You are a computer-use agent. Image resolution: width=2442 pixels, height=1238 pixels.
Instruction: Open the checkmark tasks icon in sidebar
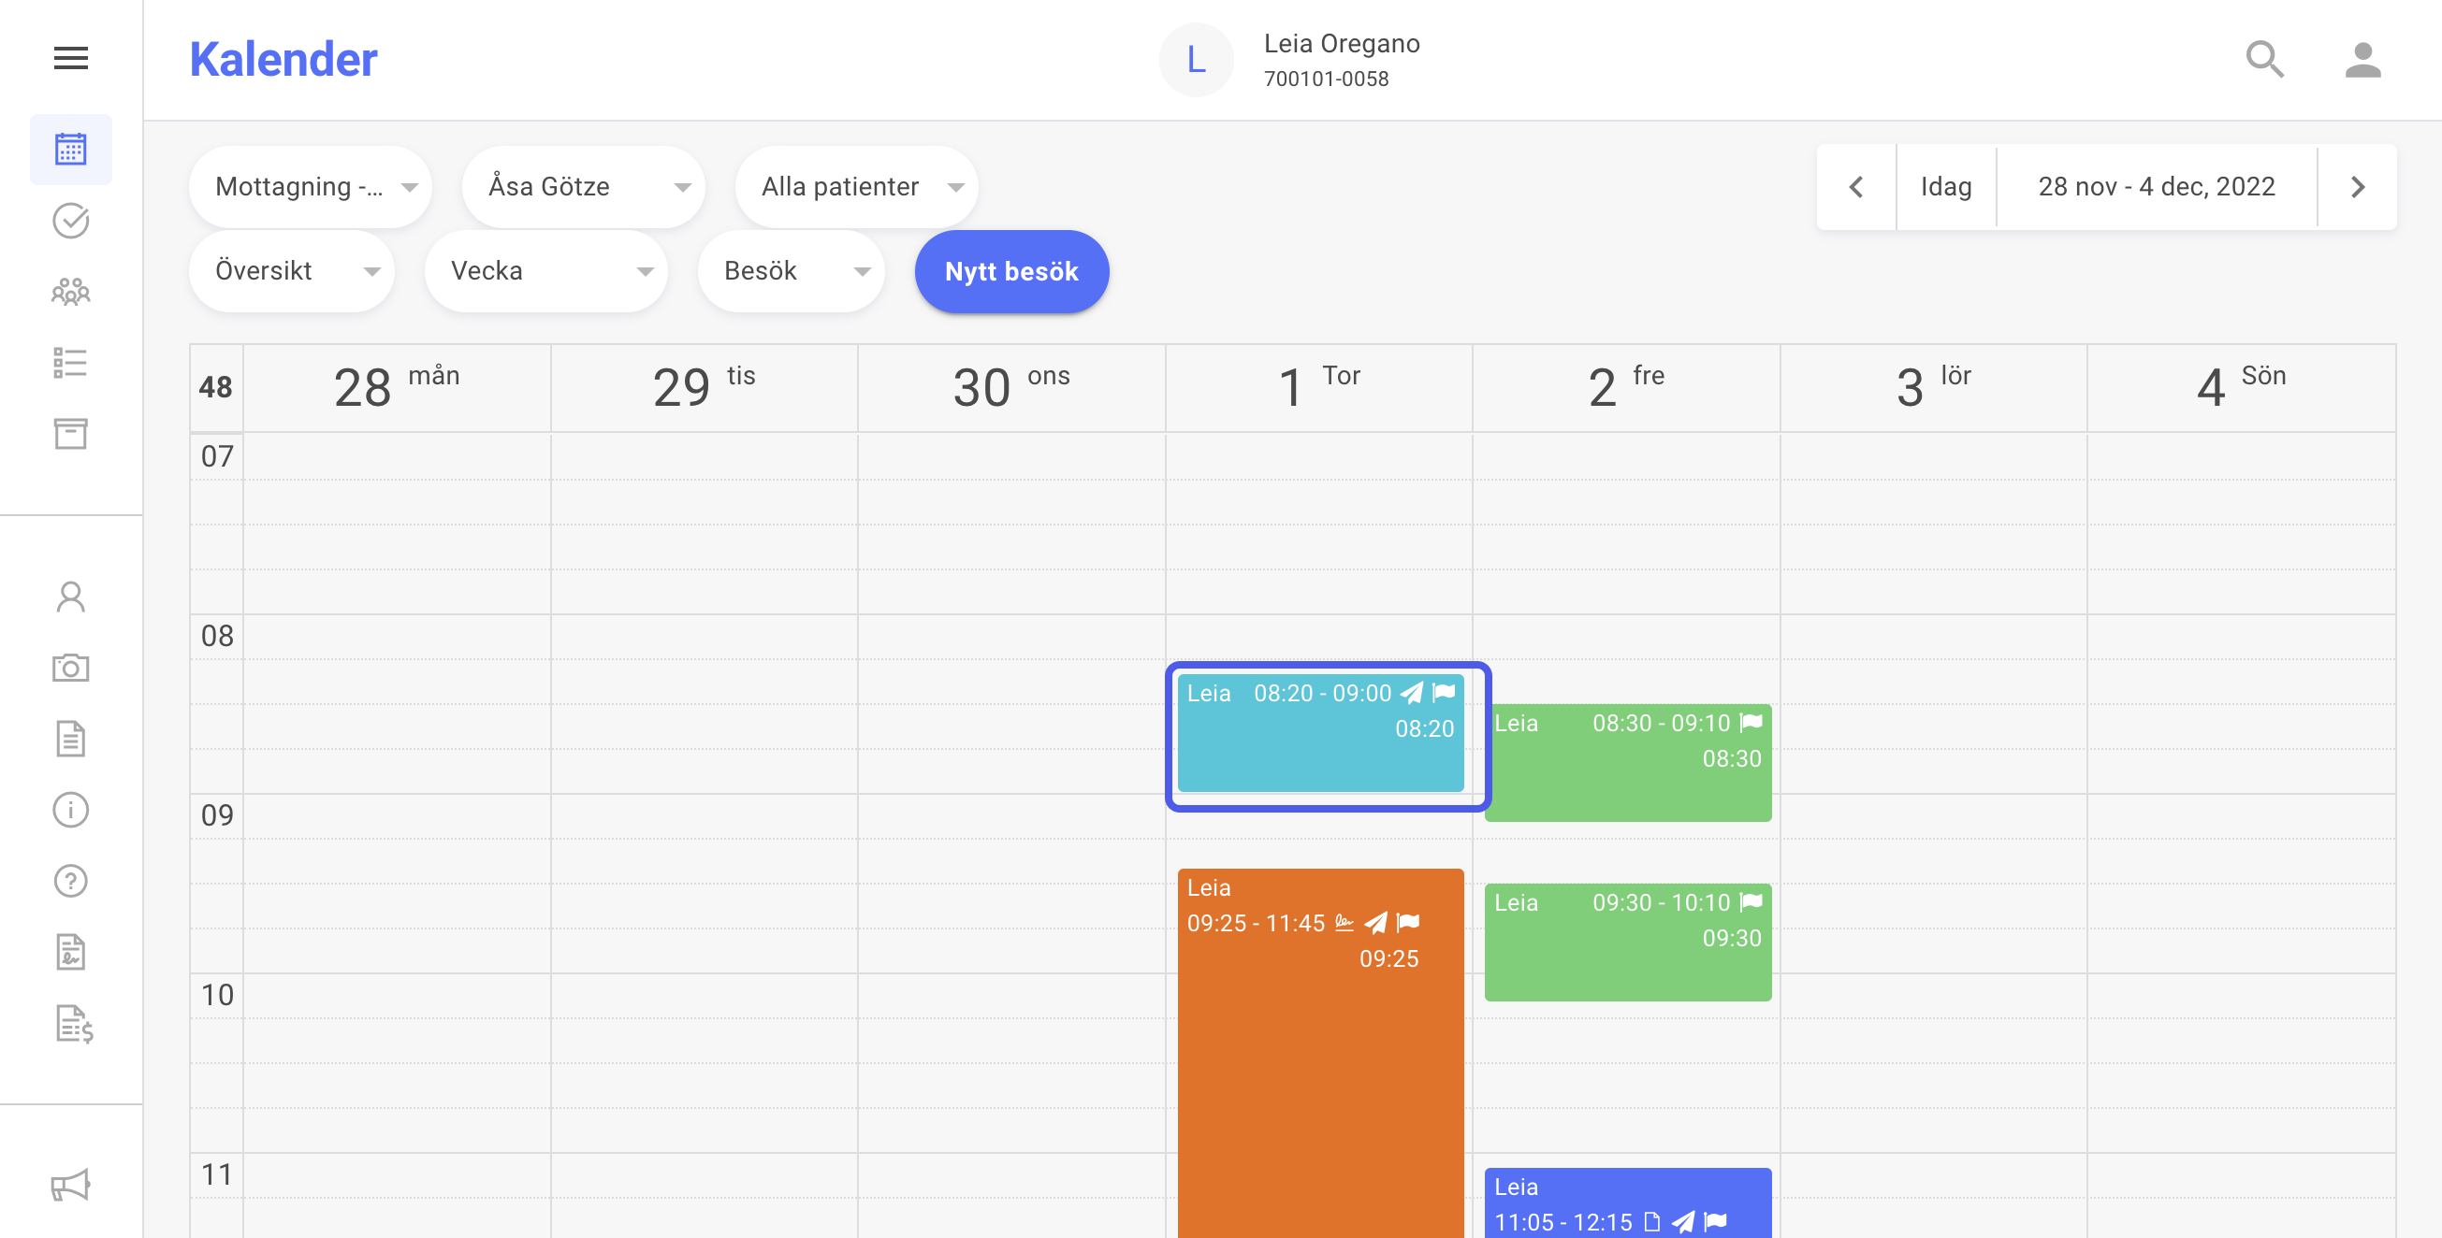click(70, 221)
